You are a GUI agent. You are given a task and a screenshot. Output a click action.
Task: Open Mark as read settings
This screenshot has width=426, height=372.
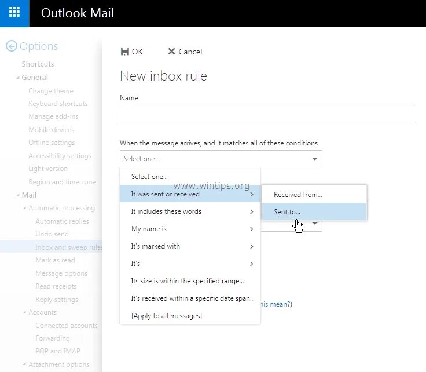point(55,260)
